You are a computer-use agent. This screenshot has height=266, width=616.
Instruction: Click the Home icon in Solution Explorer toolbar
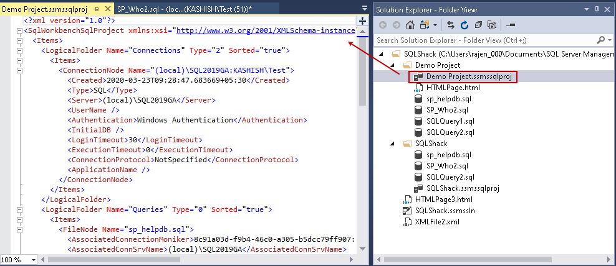(x=410, y=25)
